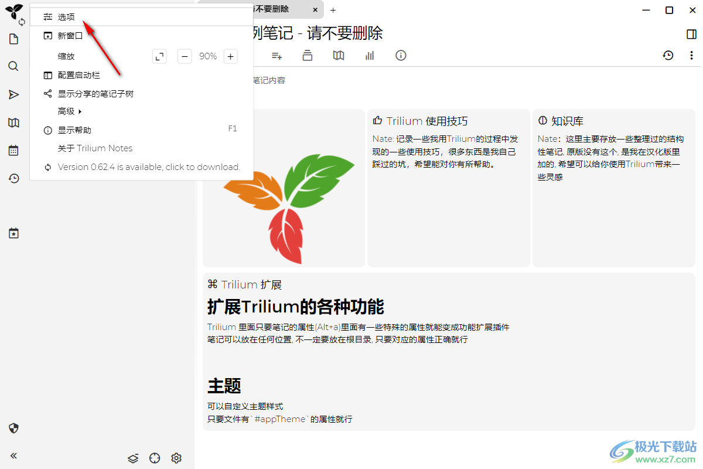Viewport: 703px width, 469px height.
Task: Open the note map ribbon icon
Action: tap(339, 55)
